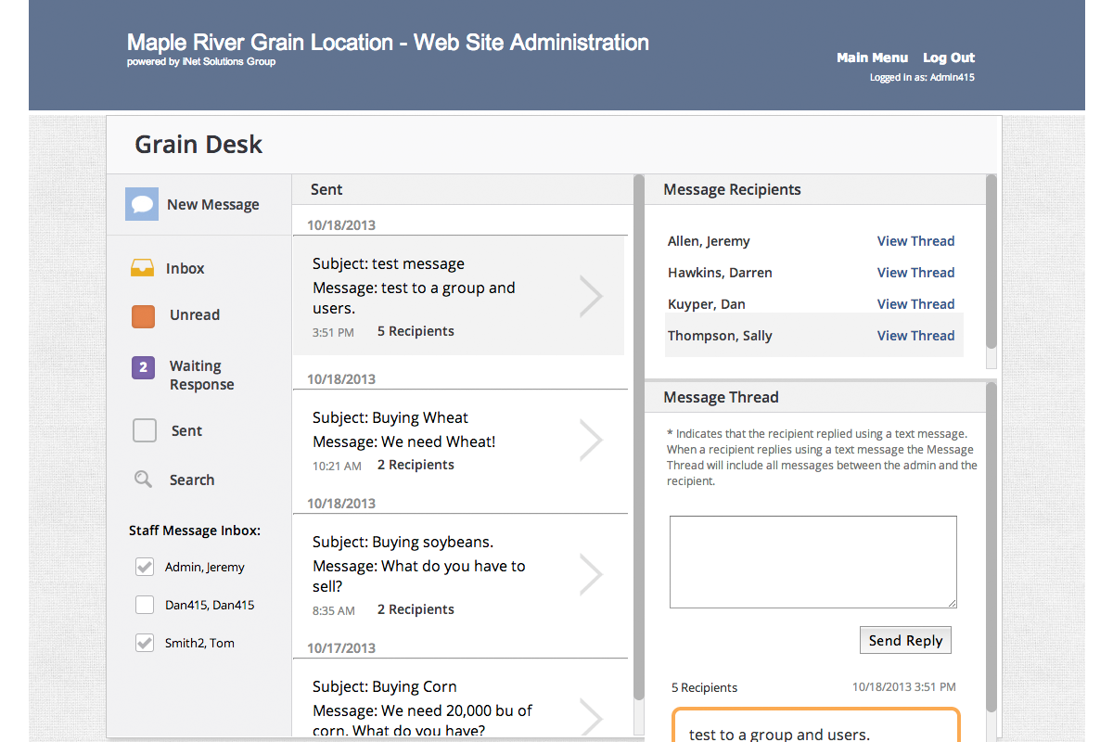Viewport: 1113px width, 742px height.
Task: Open the Buying soybeans message chevron
Action: 591,575
